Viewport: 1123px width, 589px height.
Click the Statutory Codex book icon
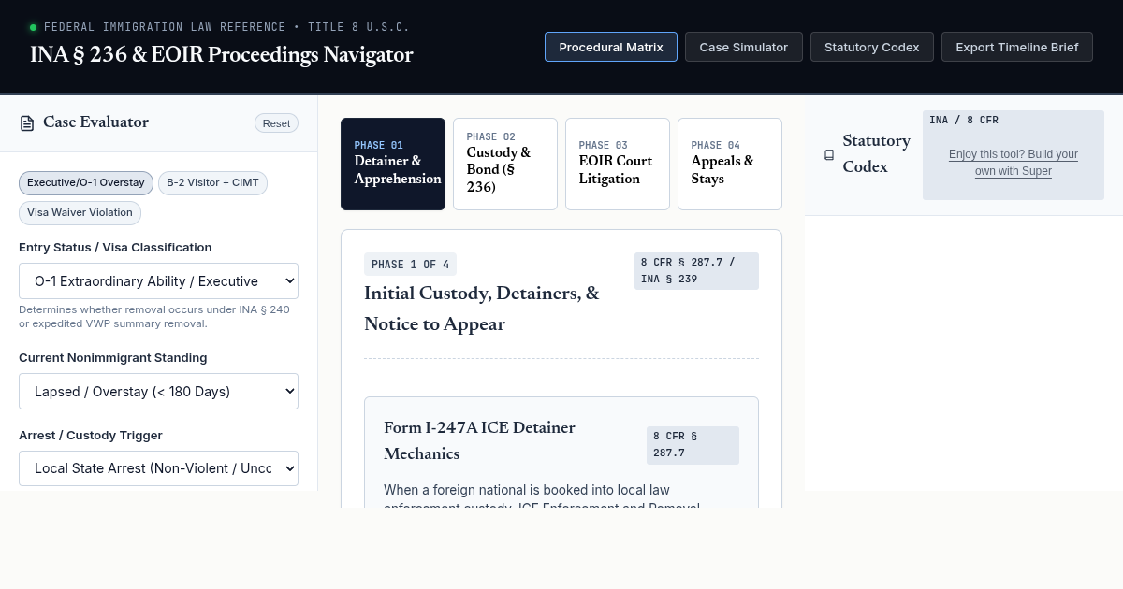pos(829,155)
